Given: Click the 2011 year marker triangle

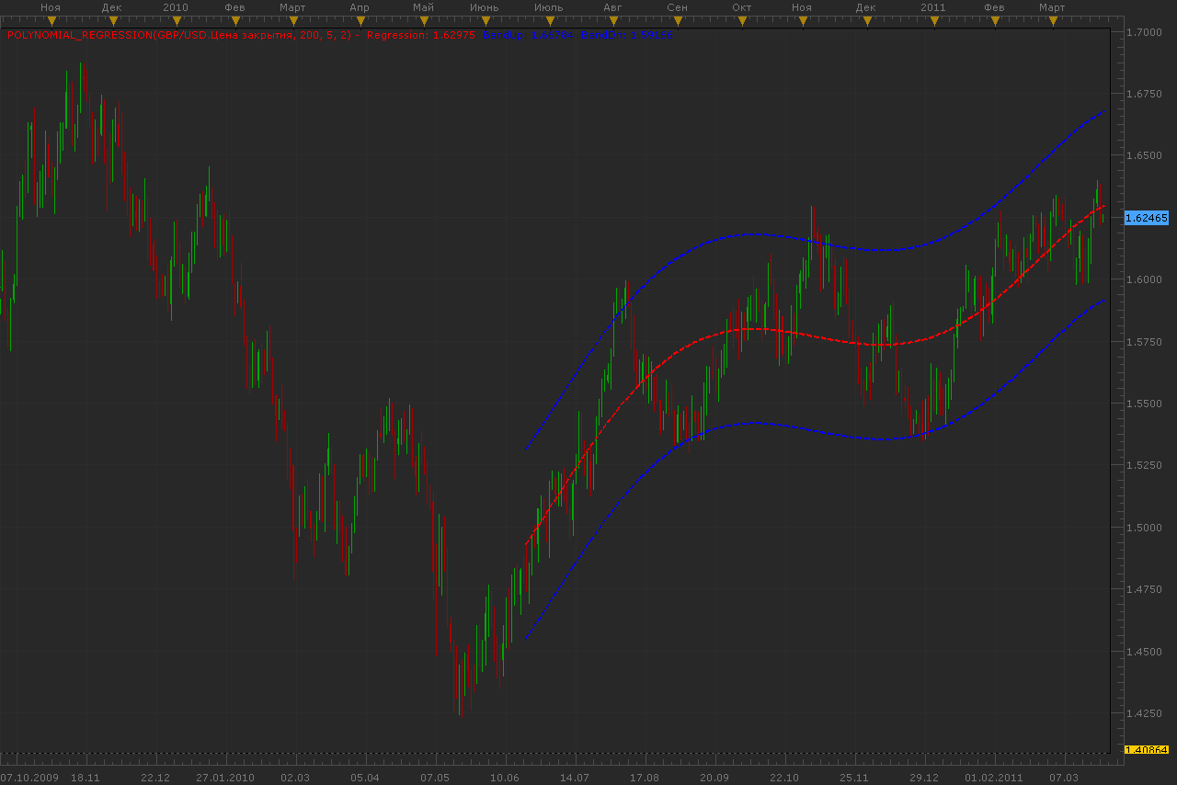Looking at the screenshot, I should 933,19.
